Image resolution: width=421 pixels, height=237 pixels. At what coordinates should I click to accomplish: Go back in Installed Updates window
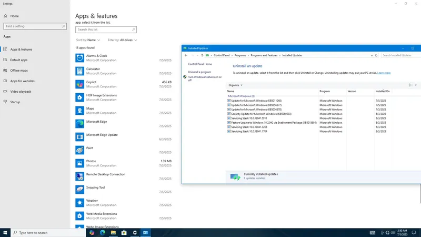coord(186,55)
